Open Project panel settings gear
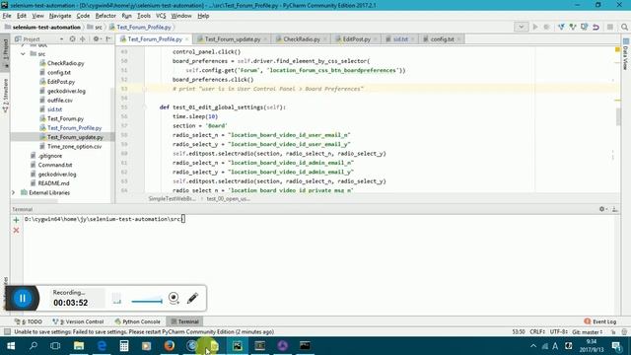Viewport: 631px width, 355px height. (x=97, y=39)
